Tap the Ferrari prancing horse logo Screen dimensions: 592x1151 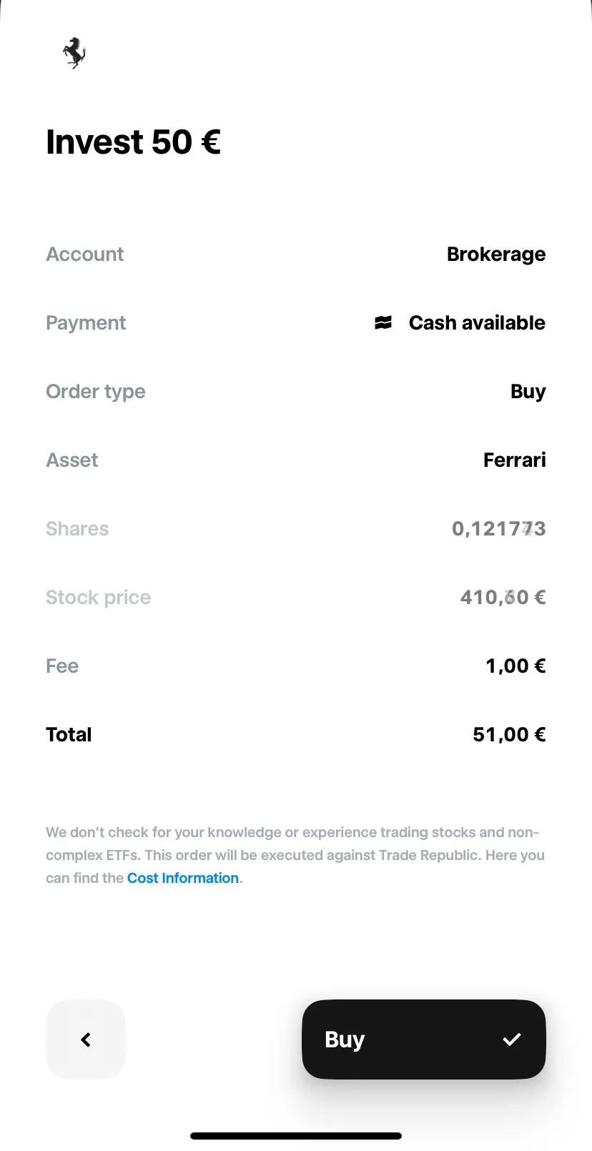point(74,53)
